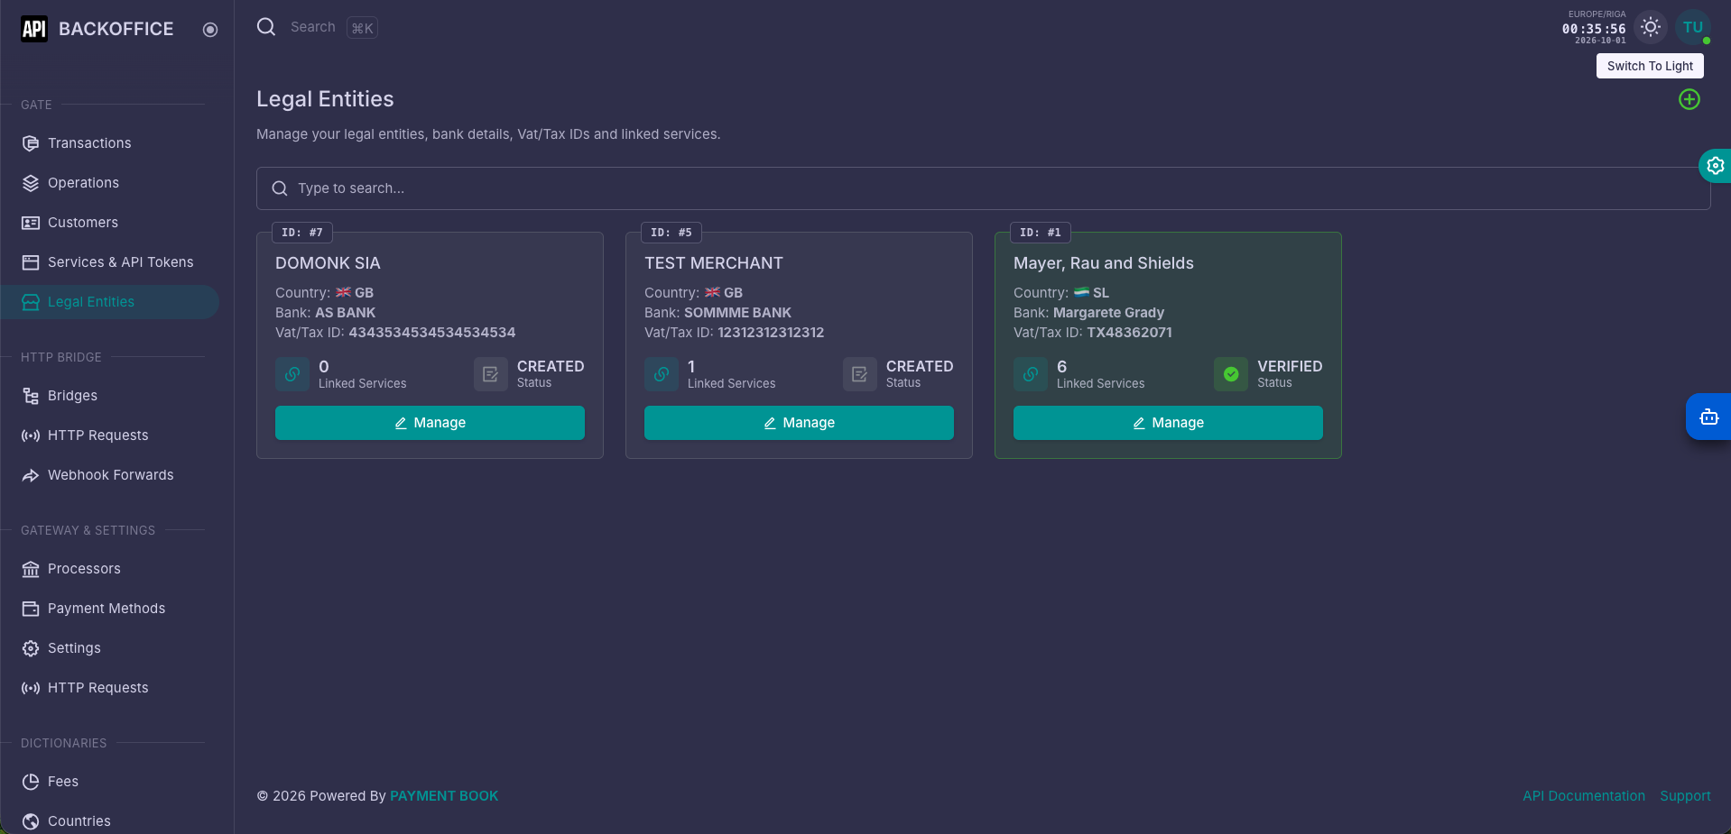
Task: Switch to light theme via sun icon
Action: (x=1651, y=27)
